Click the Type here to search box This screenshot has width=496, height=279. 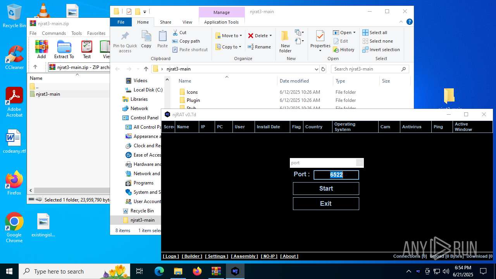point(74,271)
